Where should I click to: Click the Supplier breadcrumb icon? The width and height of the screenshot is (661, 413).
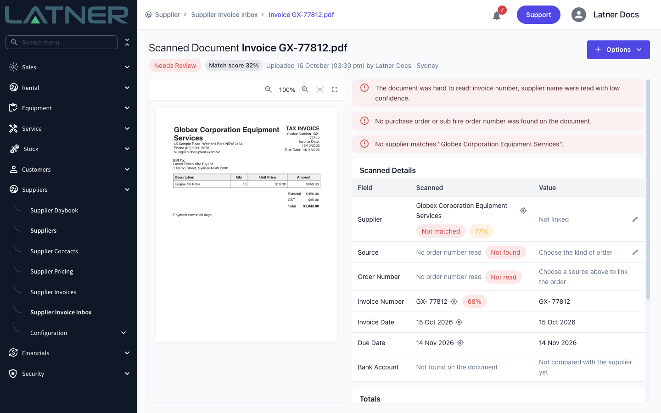(148, 15)
